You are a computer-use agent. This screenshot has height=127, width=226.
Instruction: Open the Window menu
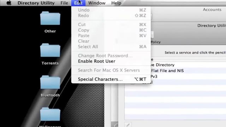[x=97, y=3]
